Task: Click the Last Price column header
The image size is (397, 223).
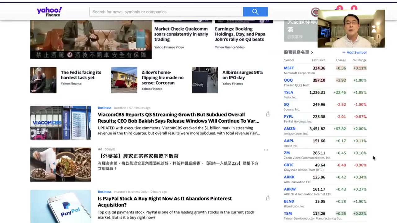Action: (319, 60)
